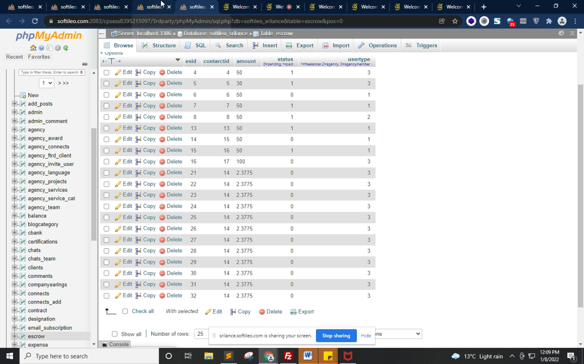Image resolution: width=584 pixels, height=364 pixels.
Task: Open the navigation page number dropdown
Action: (x=46, y=83)
